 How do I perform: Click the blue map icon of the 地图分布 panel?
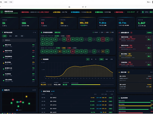[3, 90]
